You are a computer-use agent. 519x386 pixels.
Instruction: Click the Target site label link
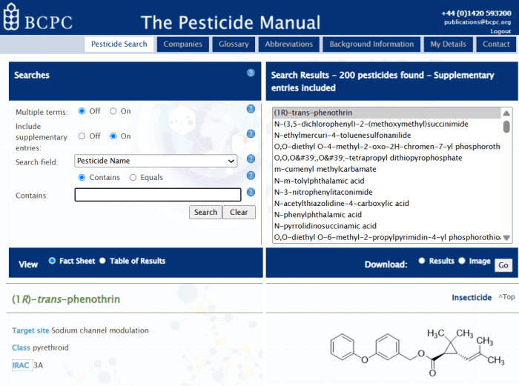(30, 330)
